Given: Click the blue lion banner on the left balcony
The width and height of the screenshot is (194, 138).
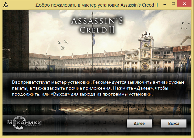Looking at the screenshot, I should 51,69.
